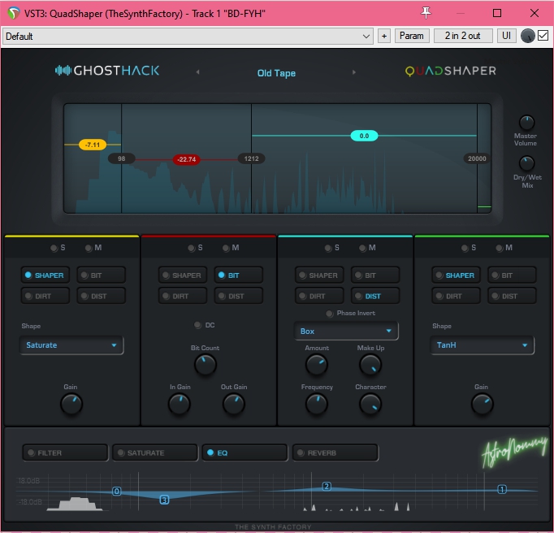Click the pin window icon
554x533 pixels.
(426, 13)
